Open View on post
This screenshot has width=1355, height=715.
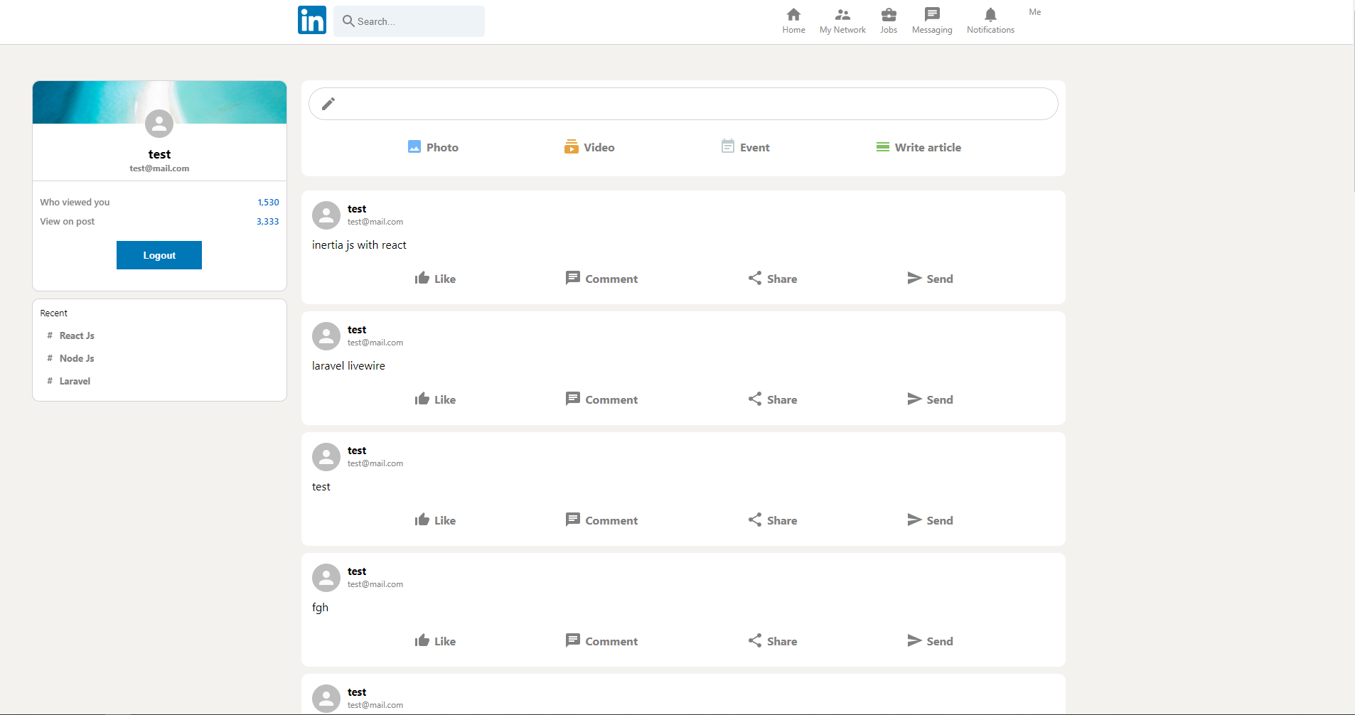[67, 222]
